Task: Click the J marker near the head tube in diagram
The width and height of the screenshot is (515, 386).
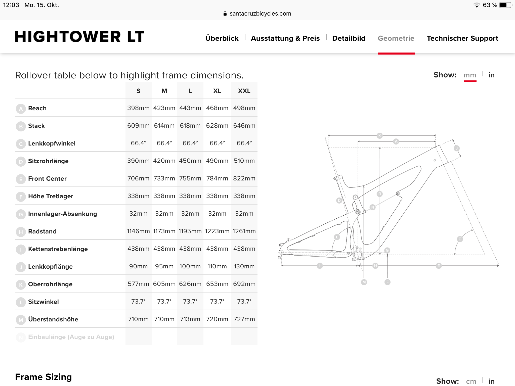Action: [x=457, y=148]
